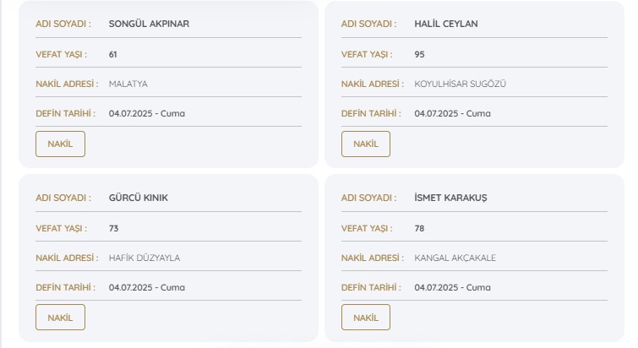Select the name GÜRCÜ KINIK

[x=139, y=198]
